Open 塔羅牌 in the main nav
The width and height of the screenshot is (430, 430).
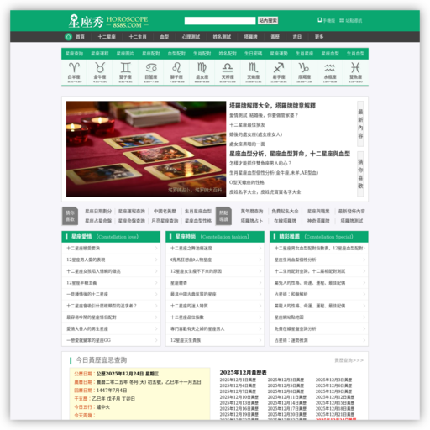coord(250,37)
